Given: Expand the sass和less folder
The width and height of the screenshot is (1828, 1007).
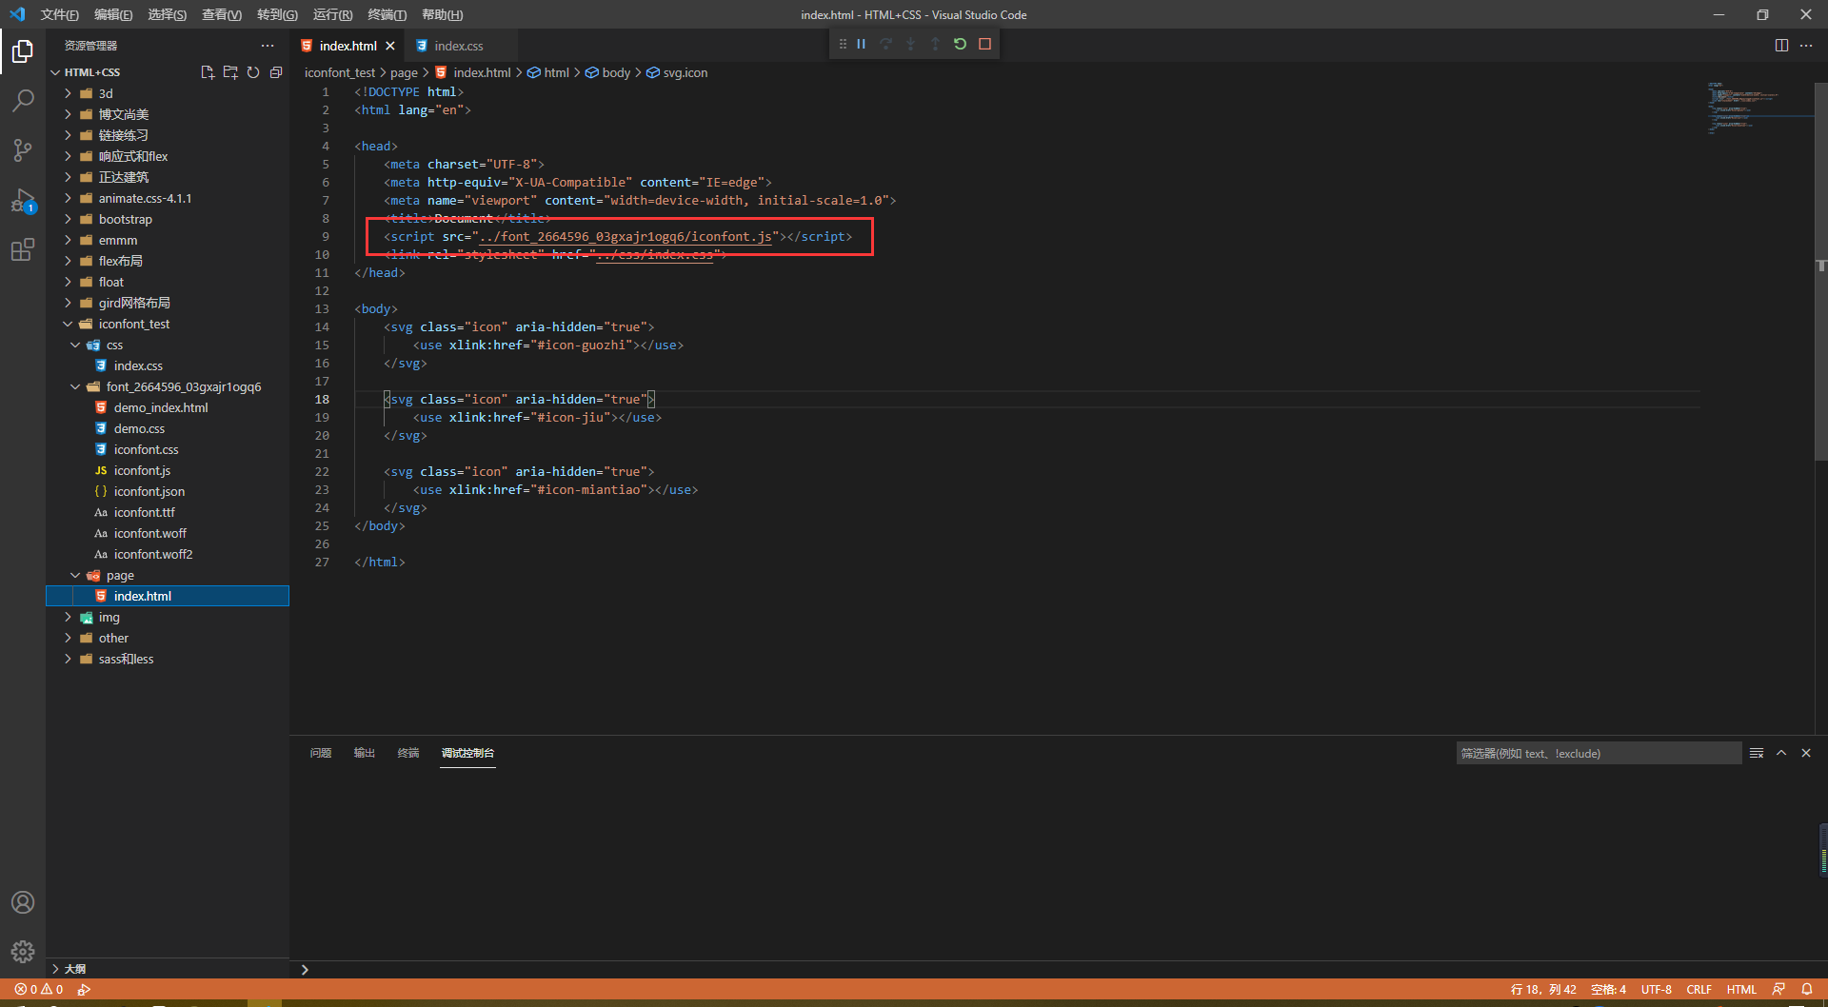Looking at the screenshot, I should 68,659.
